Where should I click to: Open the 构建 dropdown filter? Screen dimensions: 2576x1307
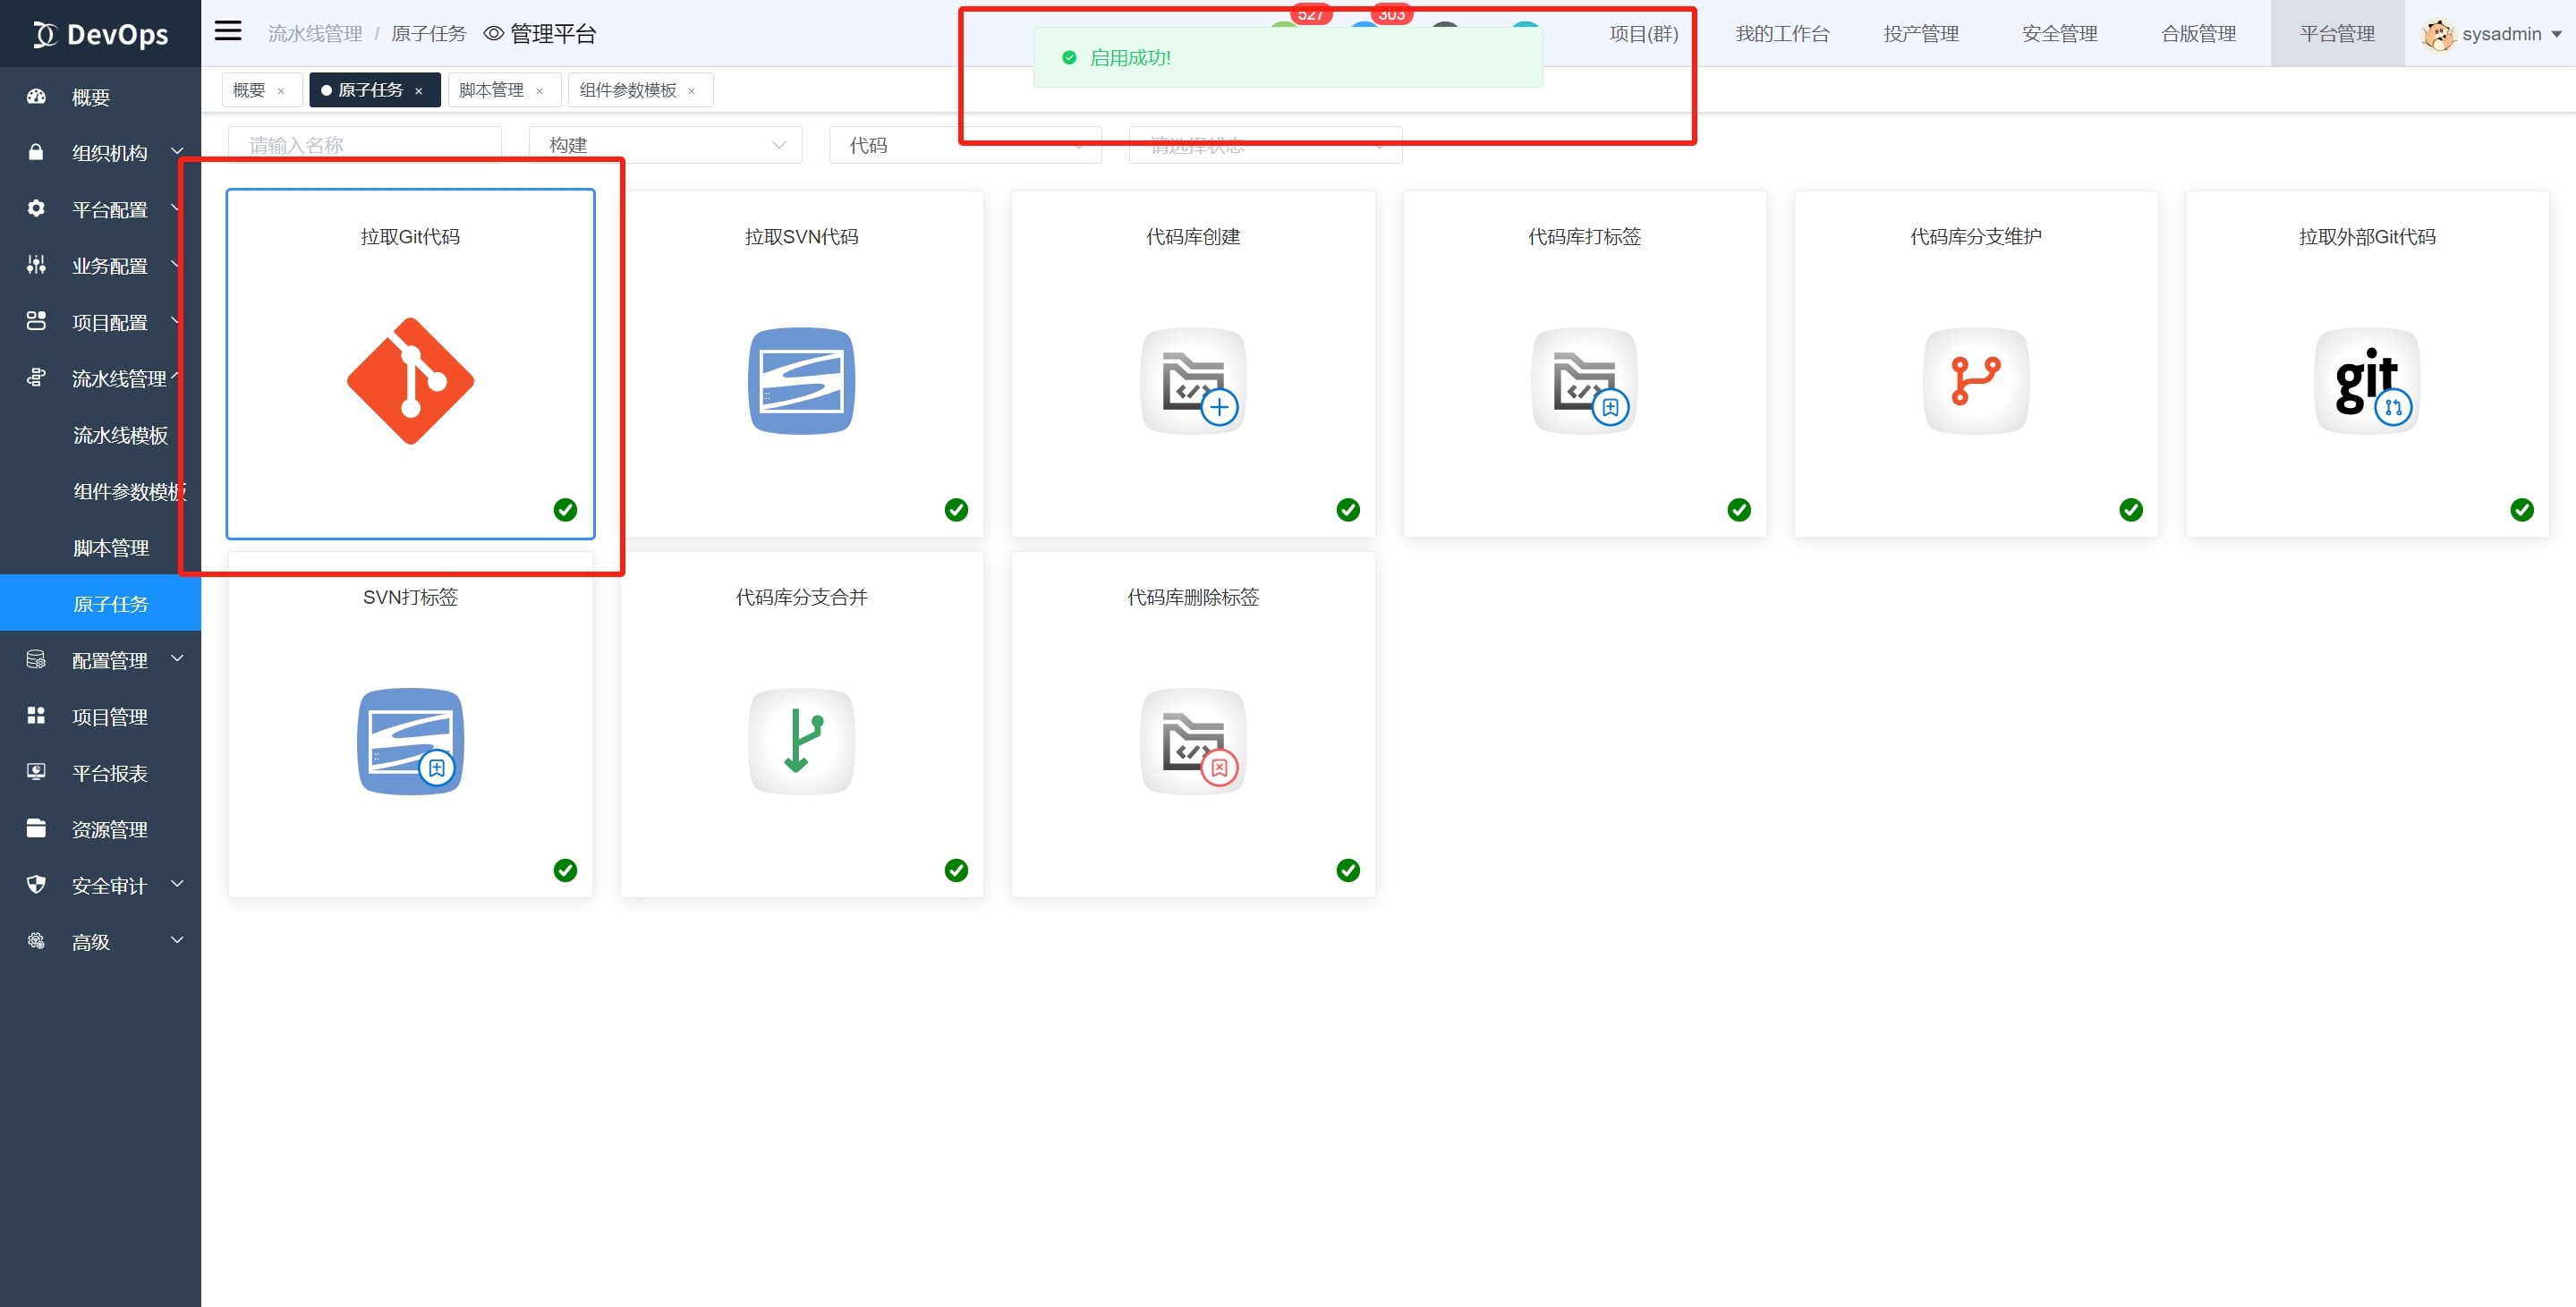[665, 145]
